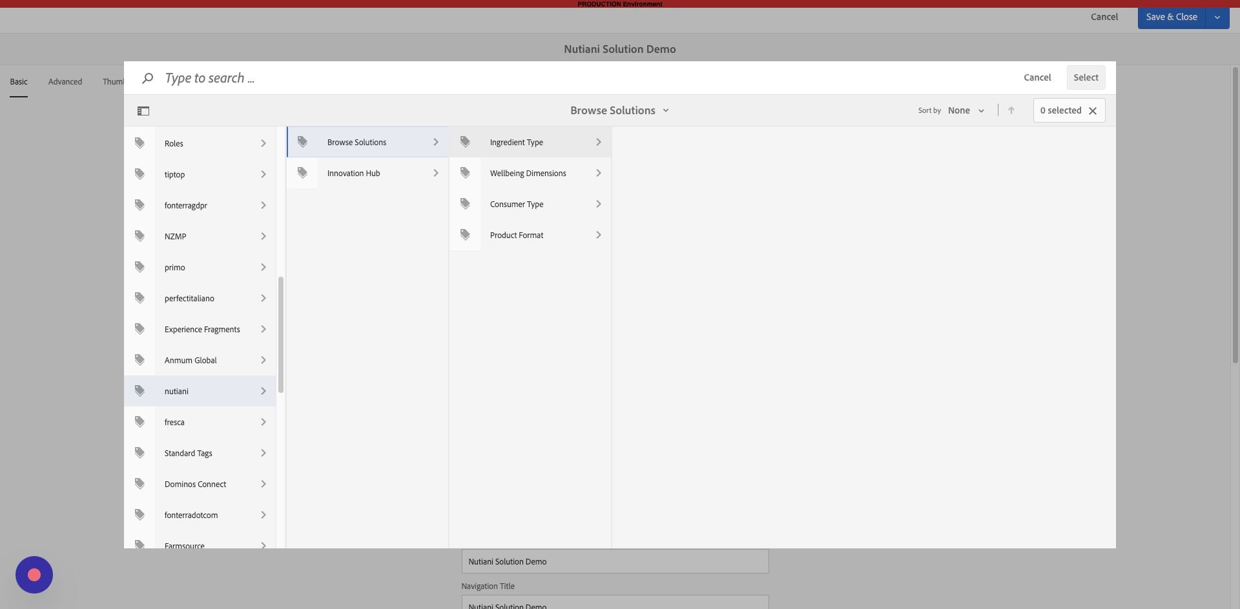The image size is (1240, 609).
Task: Click the tag icon beside Innovation Hub
Action: [302, 173]
